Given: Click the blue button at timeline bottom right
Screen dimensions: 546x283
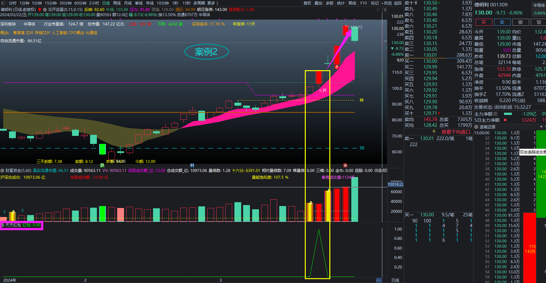Looking at the screenshot, I should pos(379,280).
